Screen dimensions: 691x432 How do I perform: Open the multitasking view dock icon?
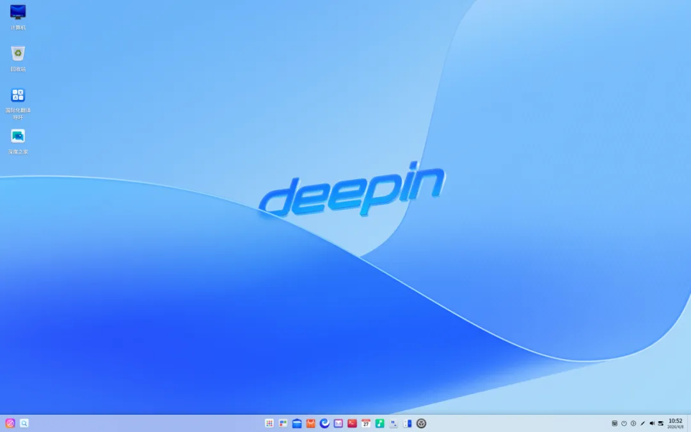pos(283,423)
